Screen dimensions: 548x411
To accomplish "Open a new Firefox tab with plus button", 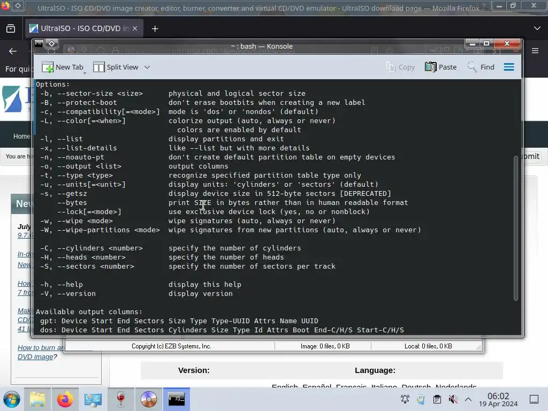I will point(155,29).
